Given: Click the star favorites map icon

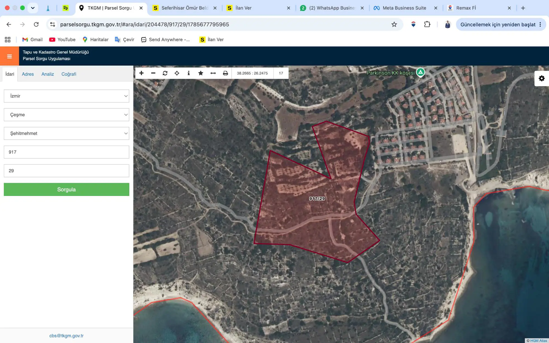Looking at the screenshot, I should point(201,73).
